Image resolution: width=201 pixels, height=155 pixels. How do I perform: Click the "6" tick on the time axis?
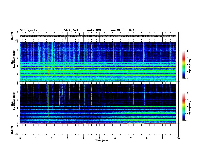(115, 138)
